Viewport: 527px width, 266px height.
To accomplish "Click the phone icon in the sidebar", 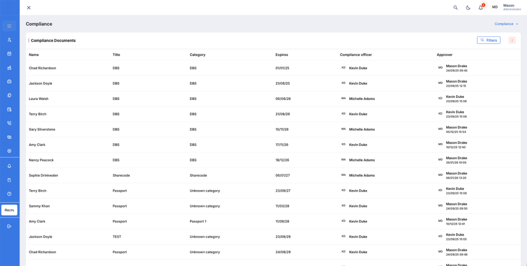I will [x=9, y=123].
